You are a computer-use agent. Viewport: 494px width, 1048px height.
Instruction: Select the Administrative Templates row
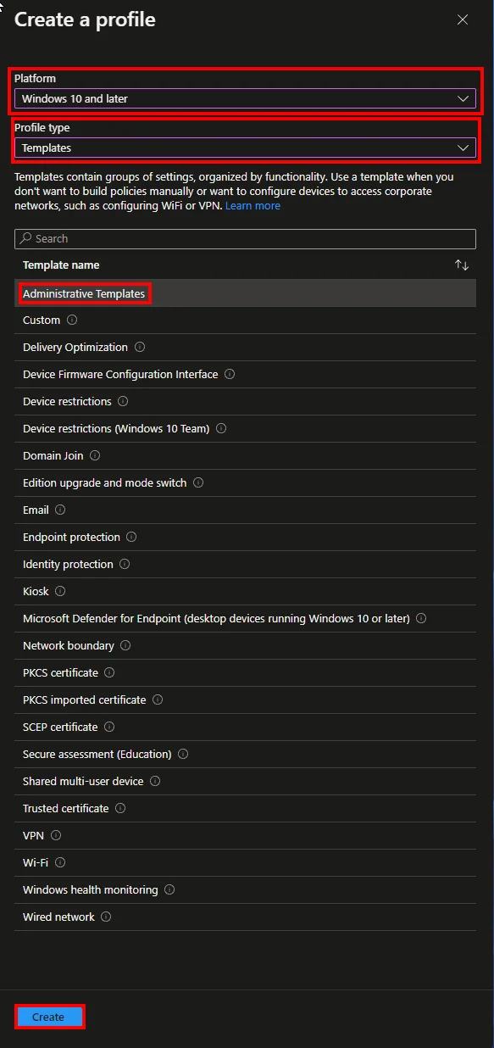[245, 293]
